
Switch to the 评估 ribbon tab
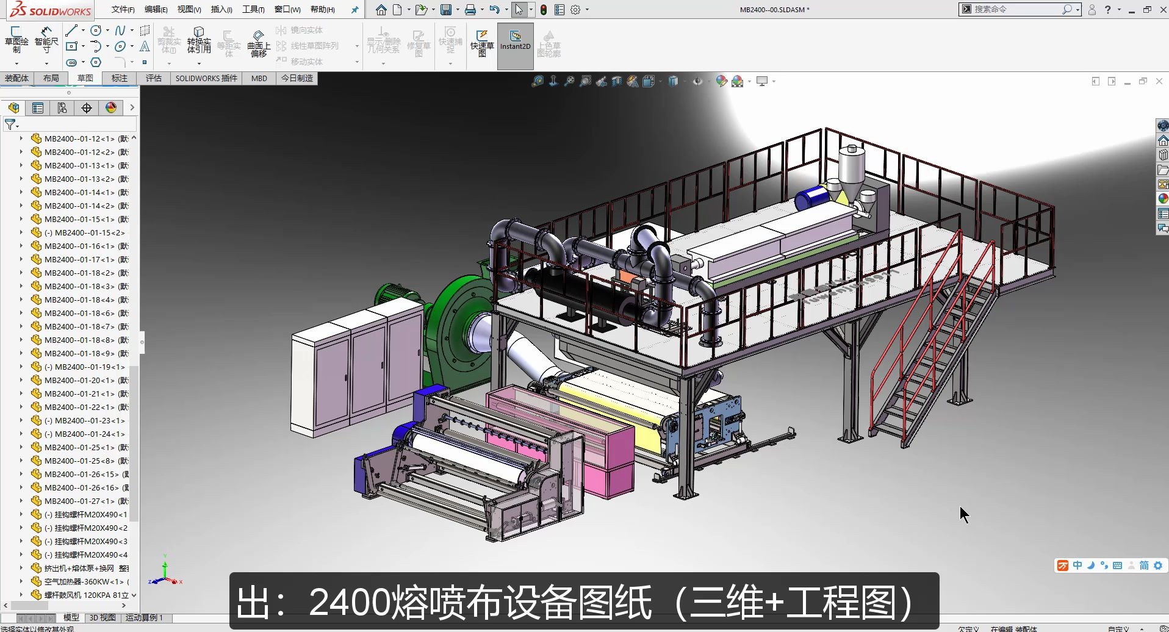[x=154, y=78]
